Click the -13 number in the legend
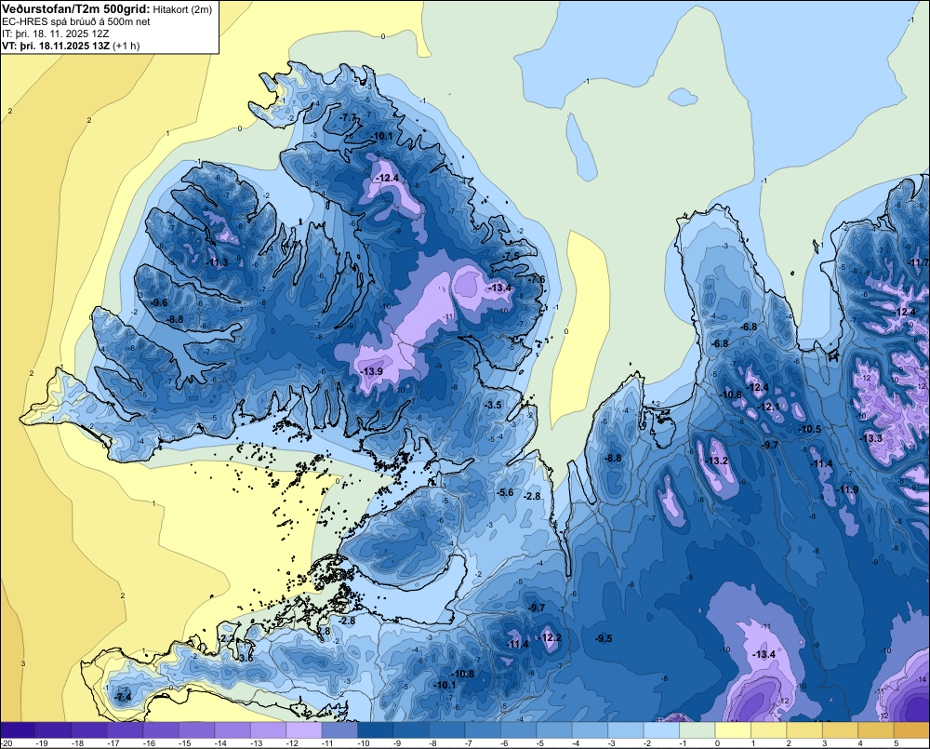The width and height of the screenshot is (930, 749). coord(256,743)
